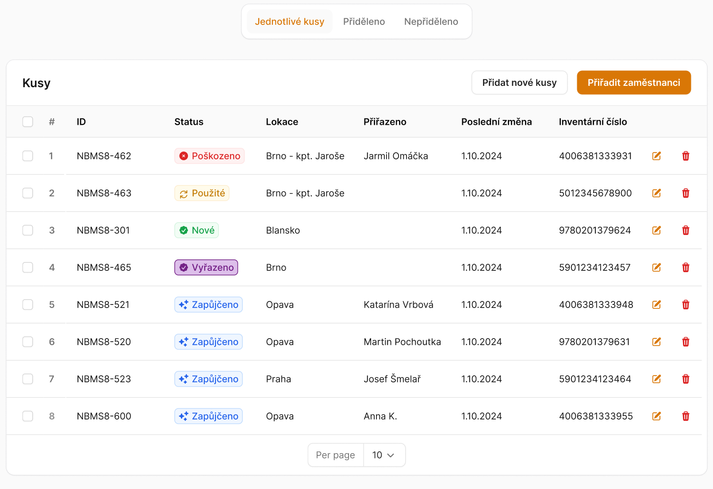Delete row NBMS8-520 with trash icon

[686, 342]
